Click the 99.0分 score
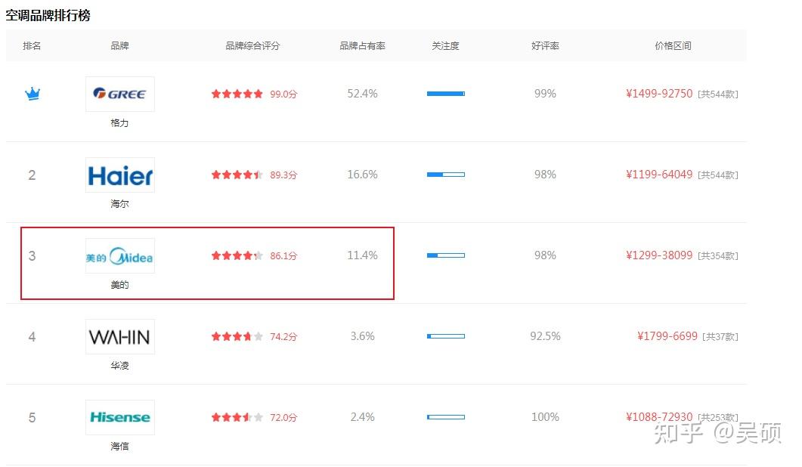Image resolution: width=802 pixels, height=467 pixels. click(283, 94)
